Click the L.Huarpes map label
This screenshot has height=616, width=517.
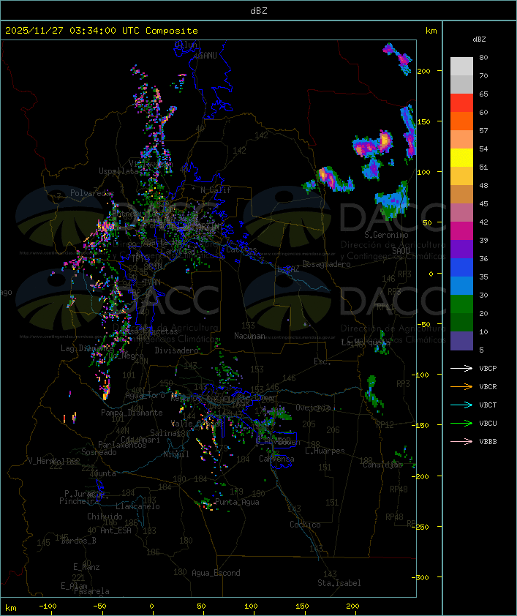325,451
